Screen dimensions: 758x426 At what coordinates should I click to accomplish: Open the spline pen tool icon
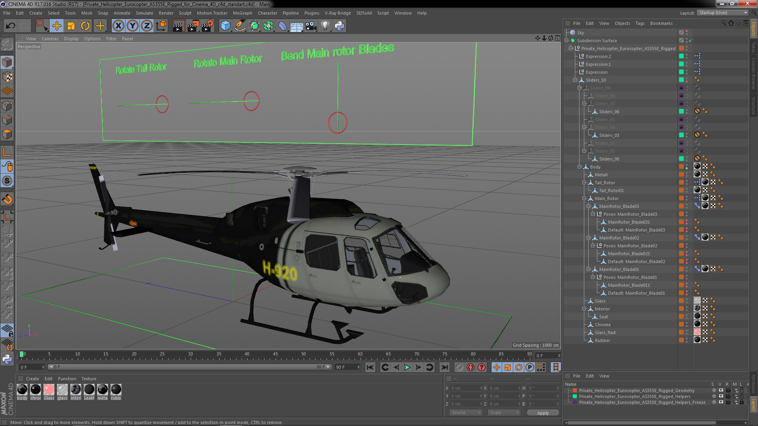240,26
